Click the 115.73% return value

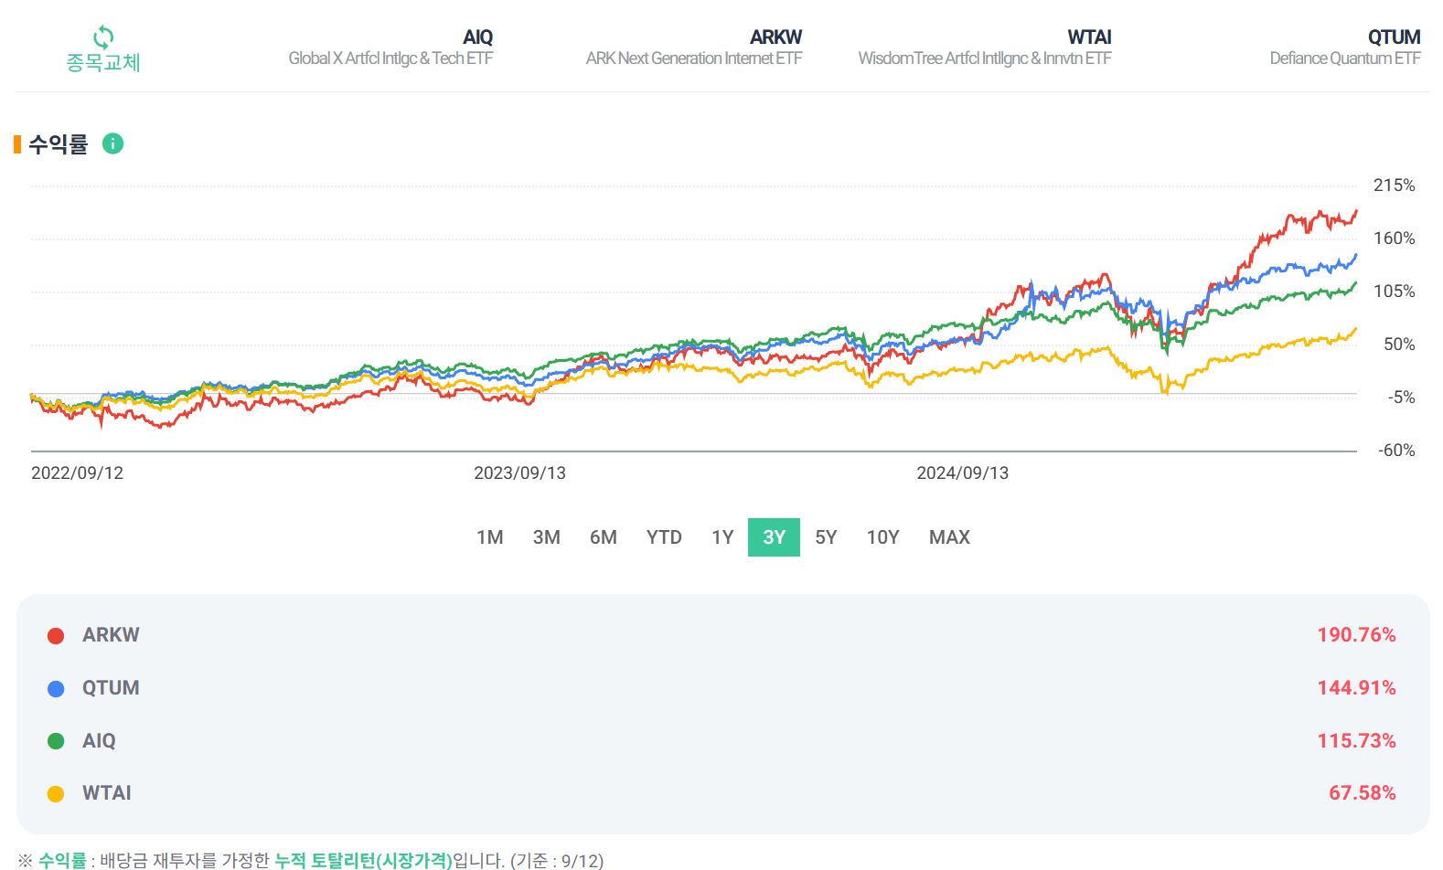(1356, 741)
